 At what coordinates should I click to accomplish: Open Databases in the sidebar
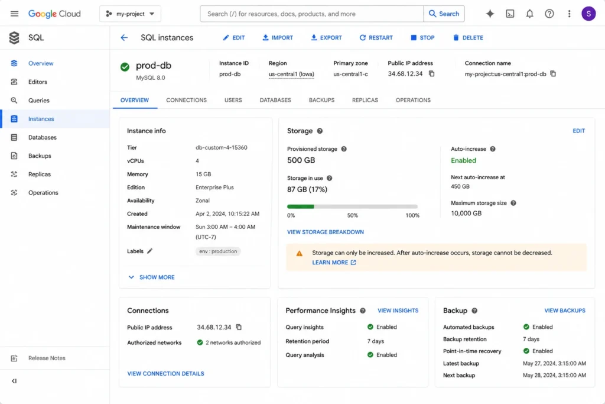(55, 137)
